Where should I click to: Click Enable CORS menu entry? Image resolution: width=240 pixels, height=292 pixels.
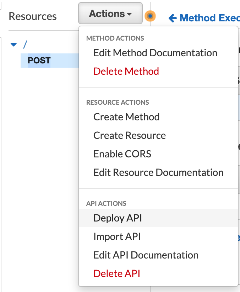[122, 154]
